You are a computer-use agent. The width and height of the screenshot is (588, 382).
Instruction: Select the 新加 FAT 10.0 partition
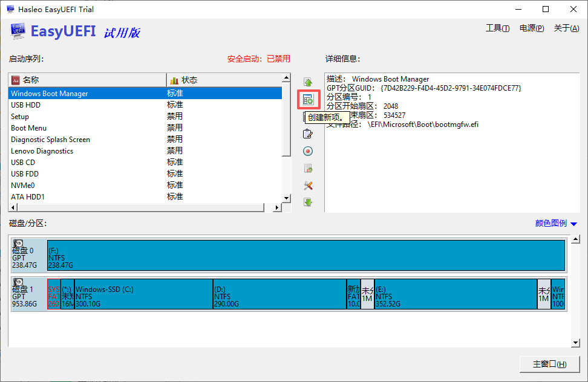click(354, 294)
